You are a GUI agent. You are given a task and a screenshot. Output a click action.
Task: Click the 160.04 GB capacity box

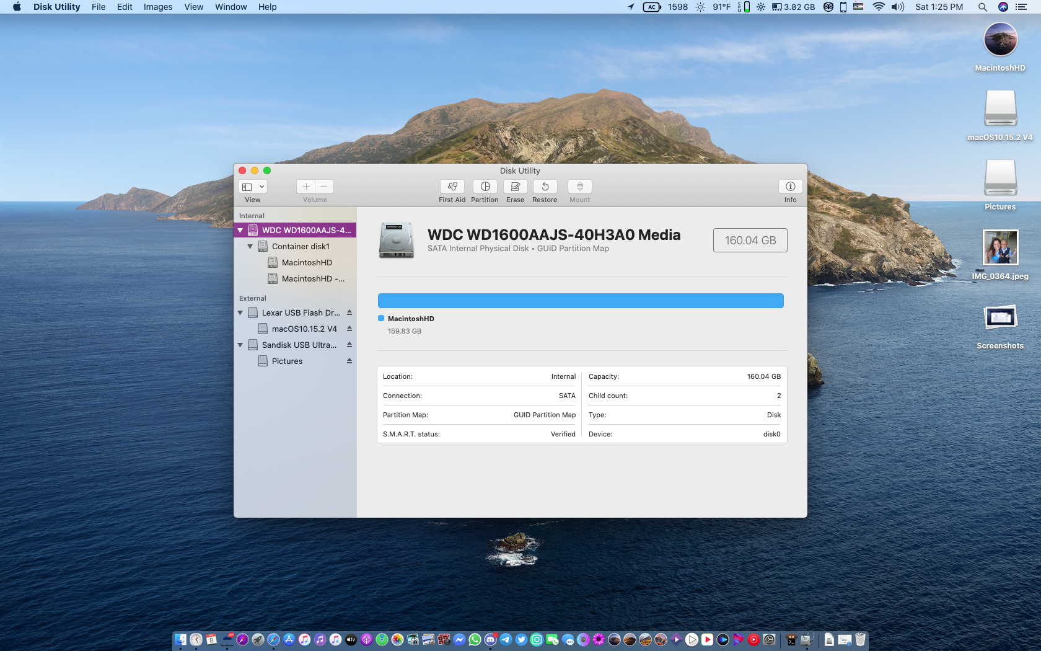[750, 240]
